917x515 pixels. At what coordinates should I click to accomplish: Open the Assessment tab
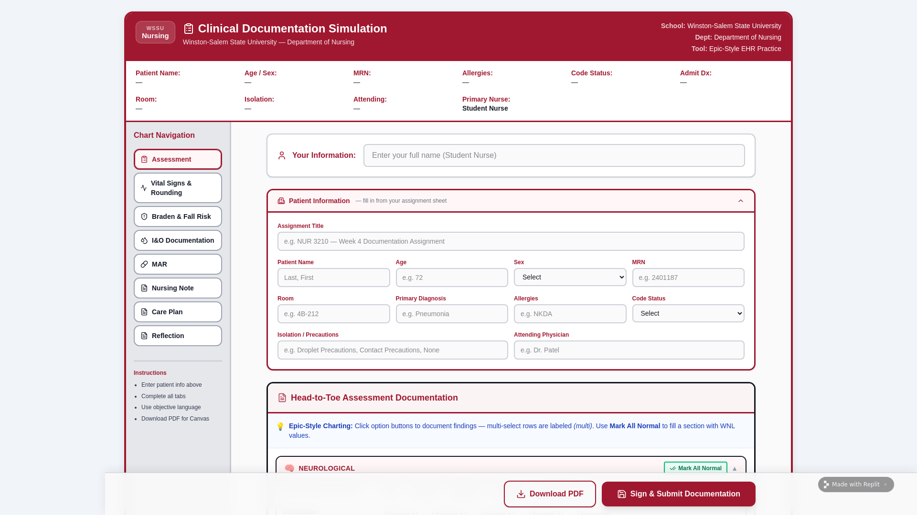pyautogui.click(x=178, y=159)
